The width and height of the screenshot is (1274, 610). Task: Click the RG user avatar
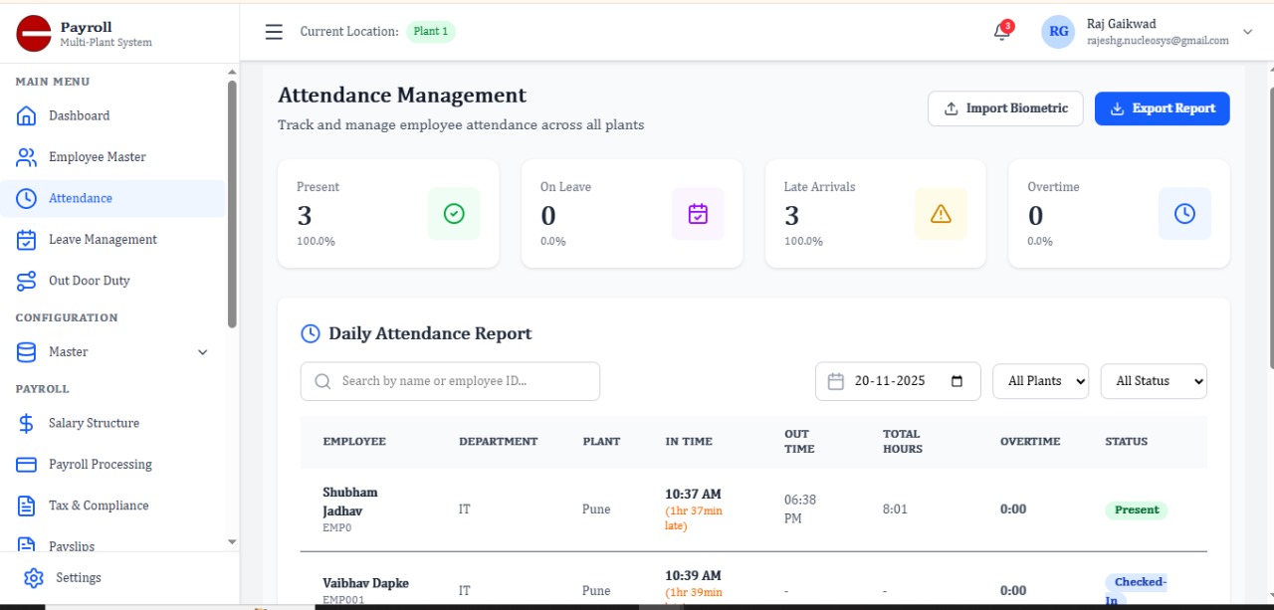click(x=1058, y=32)
